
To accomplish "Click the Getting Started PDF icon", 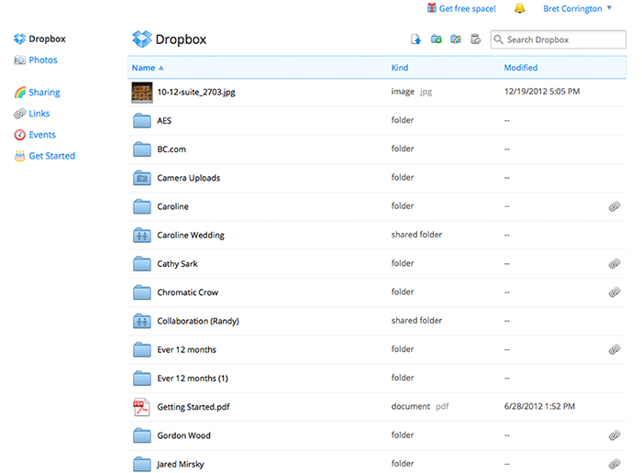I will 141,407.
